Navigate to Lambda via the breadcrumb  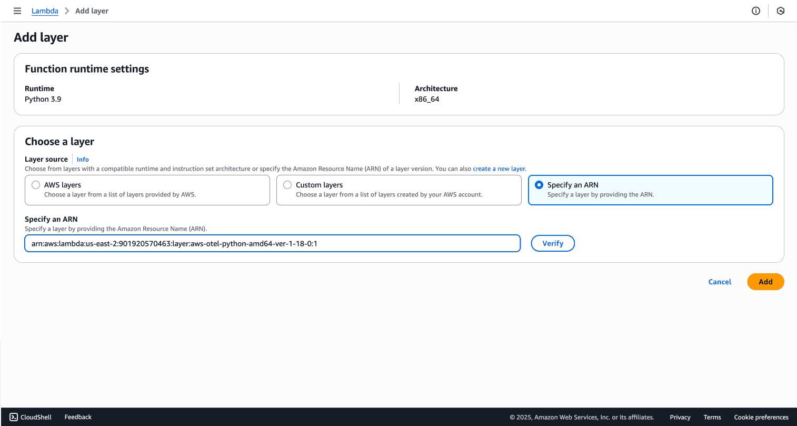click(x=45, y=11)
